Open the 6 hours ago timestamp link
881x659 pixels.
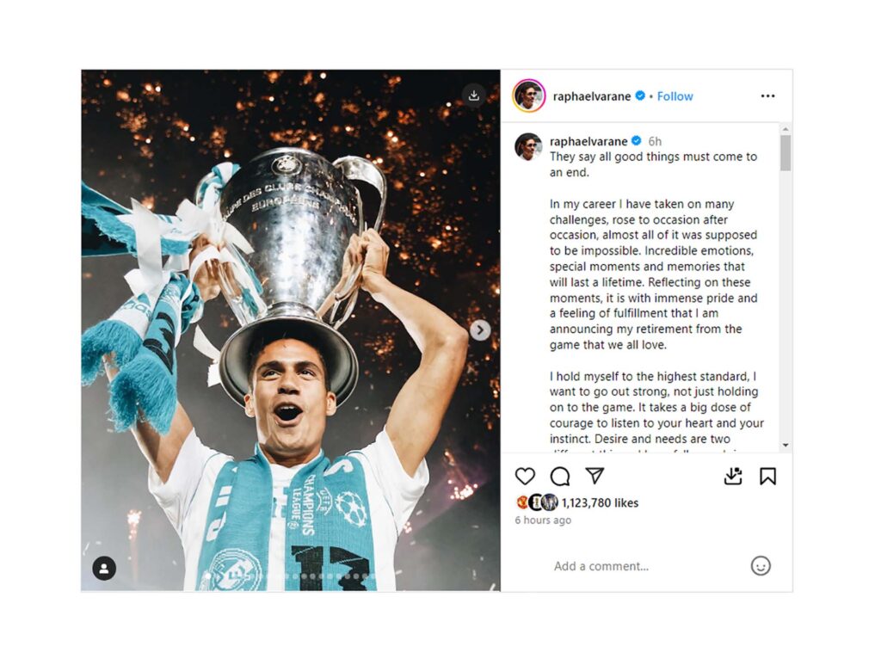click(543, 520)
